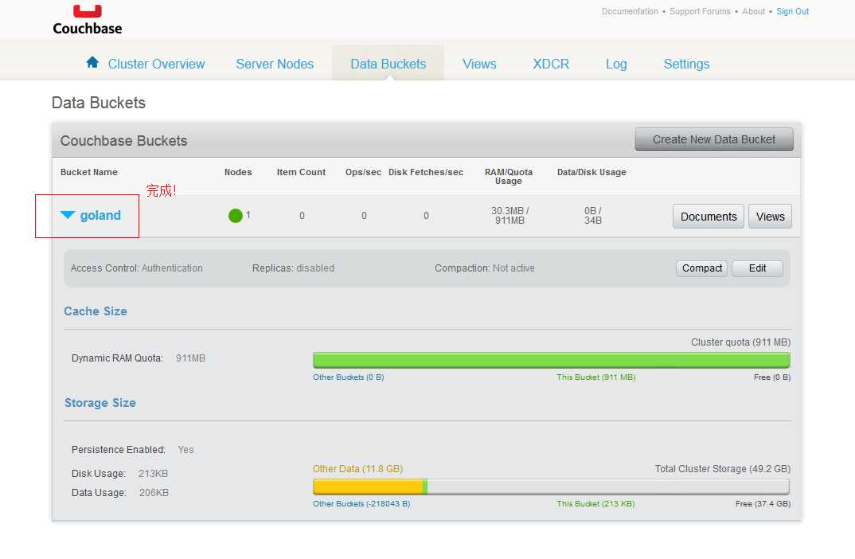Click the yellow Other Data storage bar segment
Image resolution: width=855 pixels, height=559 pixels.
368,487
